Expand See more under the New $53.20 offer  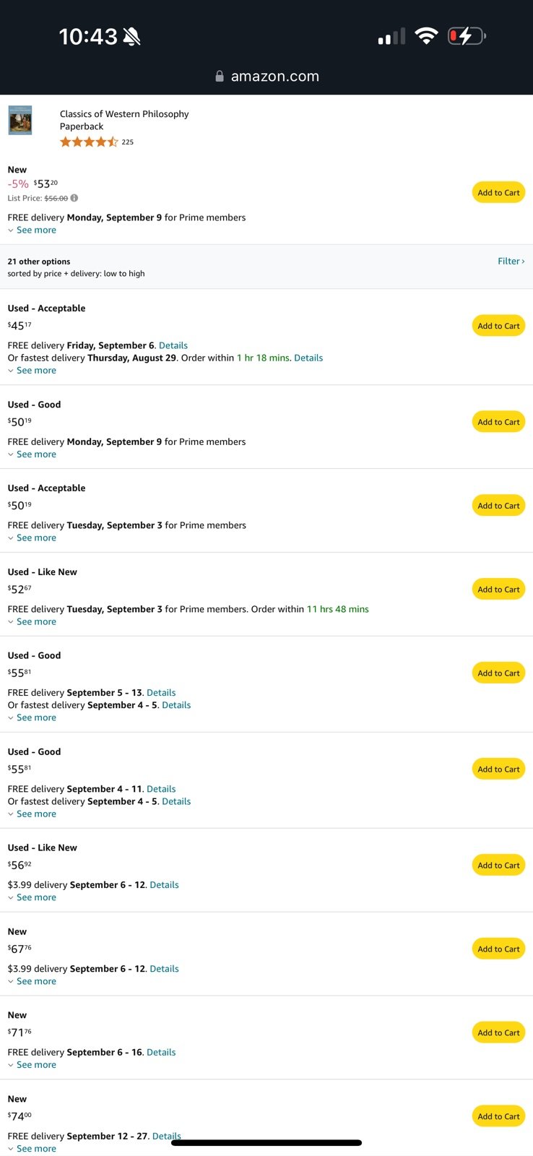click(x=32, y=230)
